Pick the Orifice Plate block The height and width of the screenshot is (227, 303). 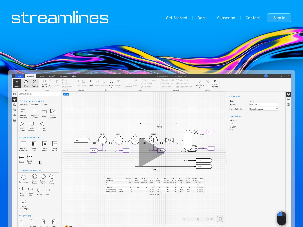coord(22,192)
